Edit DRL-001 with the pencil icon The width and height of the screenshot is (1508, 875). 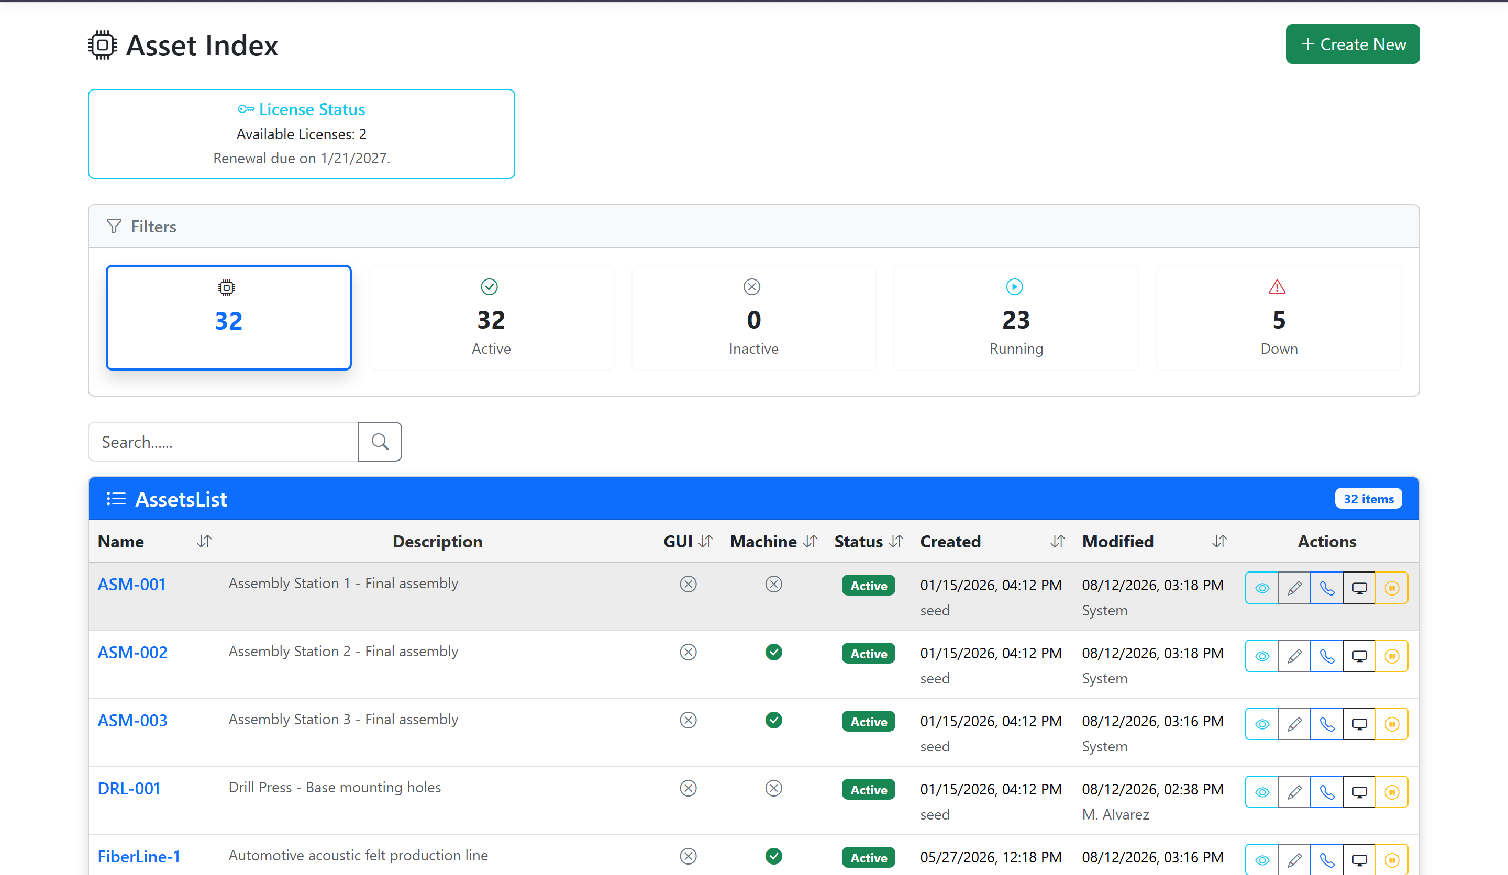(1294, 792)
